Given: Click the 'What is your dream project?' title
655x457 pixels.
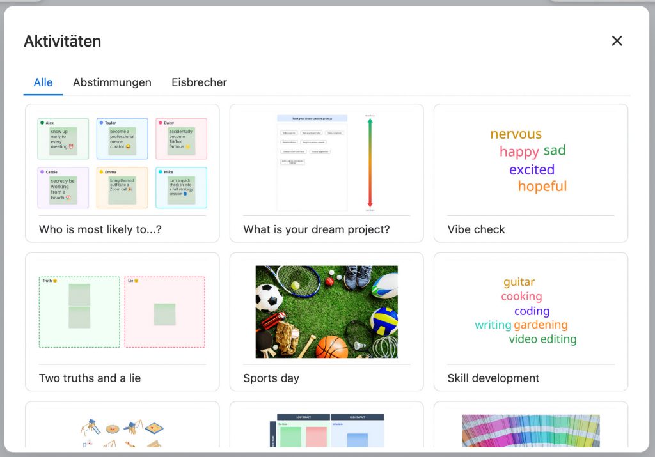Looking at the screenshot, I should [x=316, y=229].
